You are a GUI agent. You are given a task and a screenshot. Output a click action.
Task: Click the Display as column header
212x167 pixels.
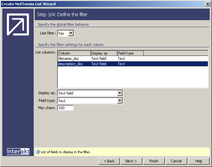(x=104, y=53)
